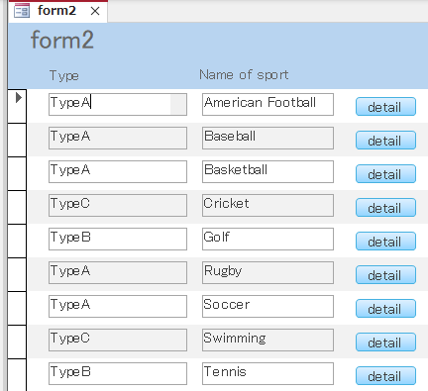Click the Soccer name field

[267, 306]
